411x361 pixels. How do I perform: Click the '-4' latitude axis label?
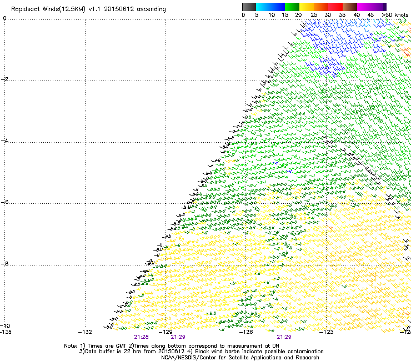tap(4, 141)
